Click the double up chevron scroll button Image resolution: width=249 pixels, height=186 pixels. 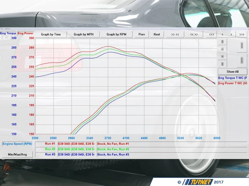[222, 42]
